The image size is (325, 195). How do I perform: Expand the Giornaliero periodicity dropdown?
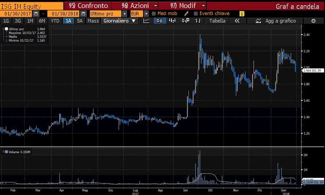(133, 21)
